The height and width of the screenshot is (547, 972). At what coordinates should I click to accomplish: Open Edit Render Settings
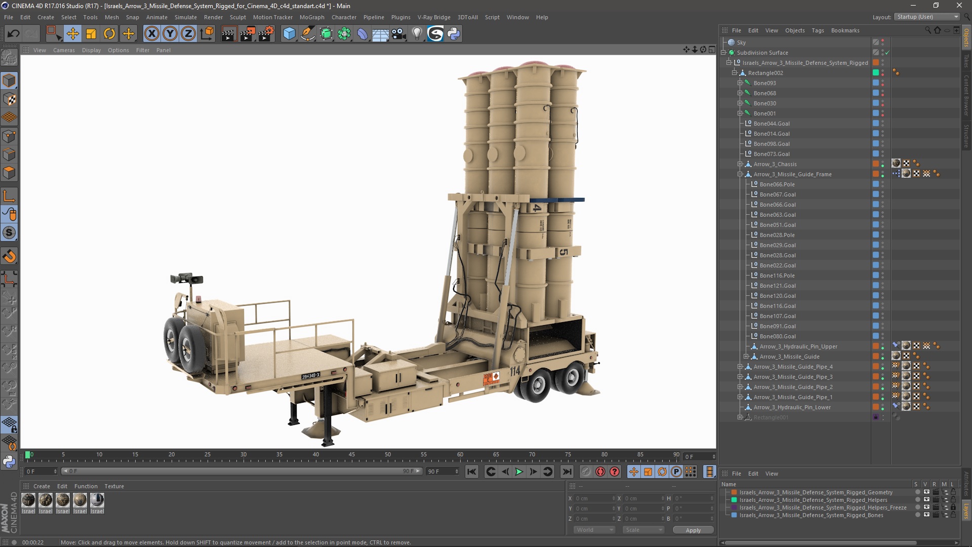coord(266,34)
